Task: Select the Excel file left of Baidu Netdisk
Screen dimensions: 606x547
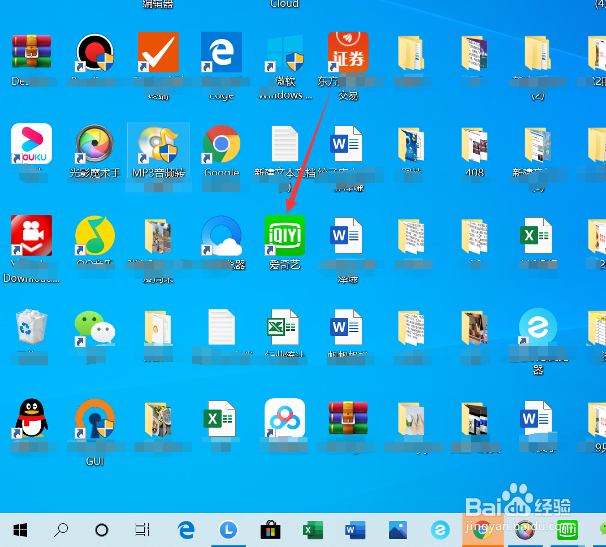Action: 219,419
